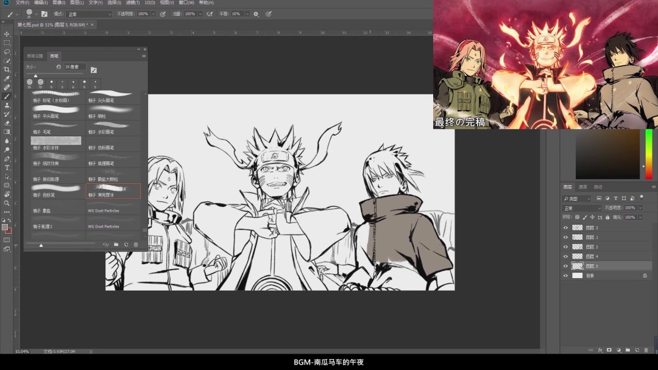Toggle visibility of the 背景 layer
Image resolution: width=658 pixels, height=370 pixels.
(565, 276)
